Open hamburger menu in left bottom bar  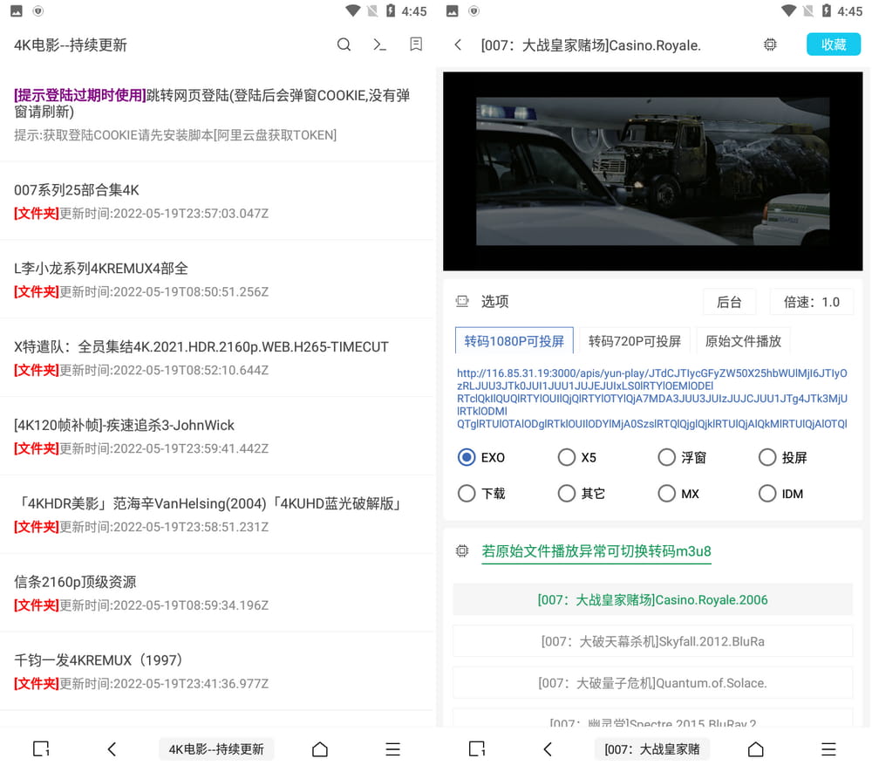[x=393, y=749]
